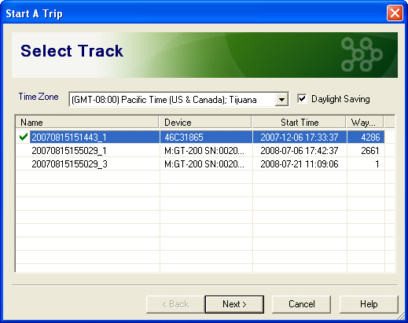Screen dimensions: 408x323
Task: Select track 20070815151443_1
Action: pyautogui.click(x=69, y=137)
